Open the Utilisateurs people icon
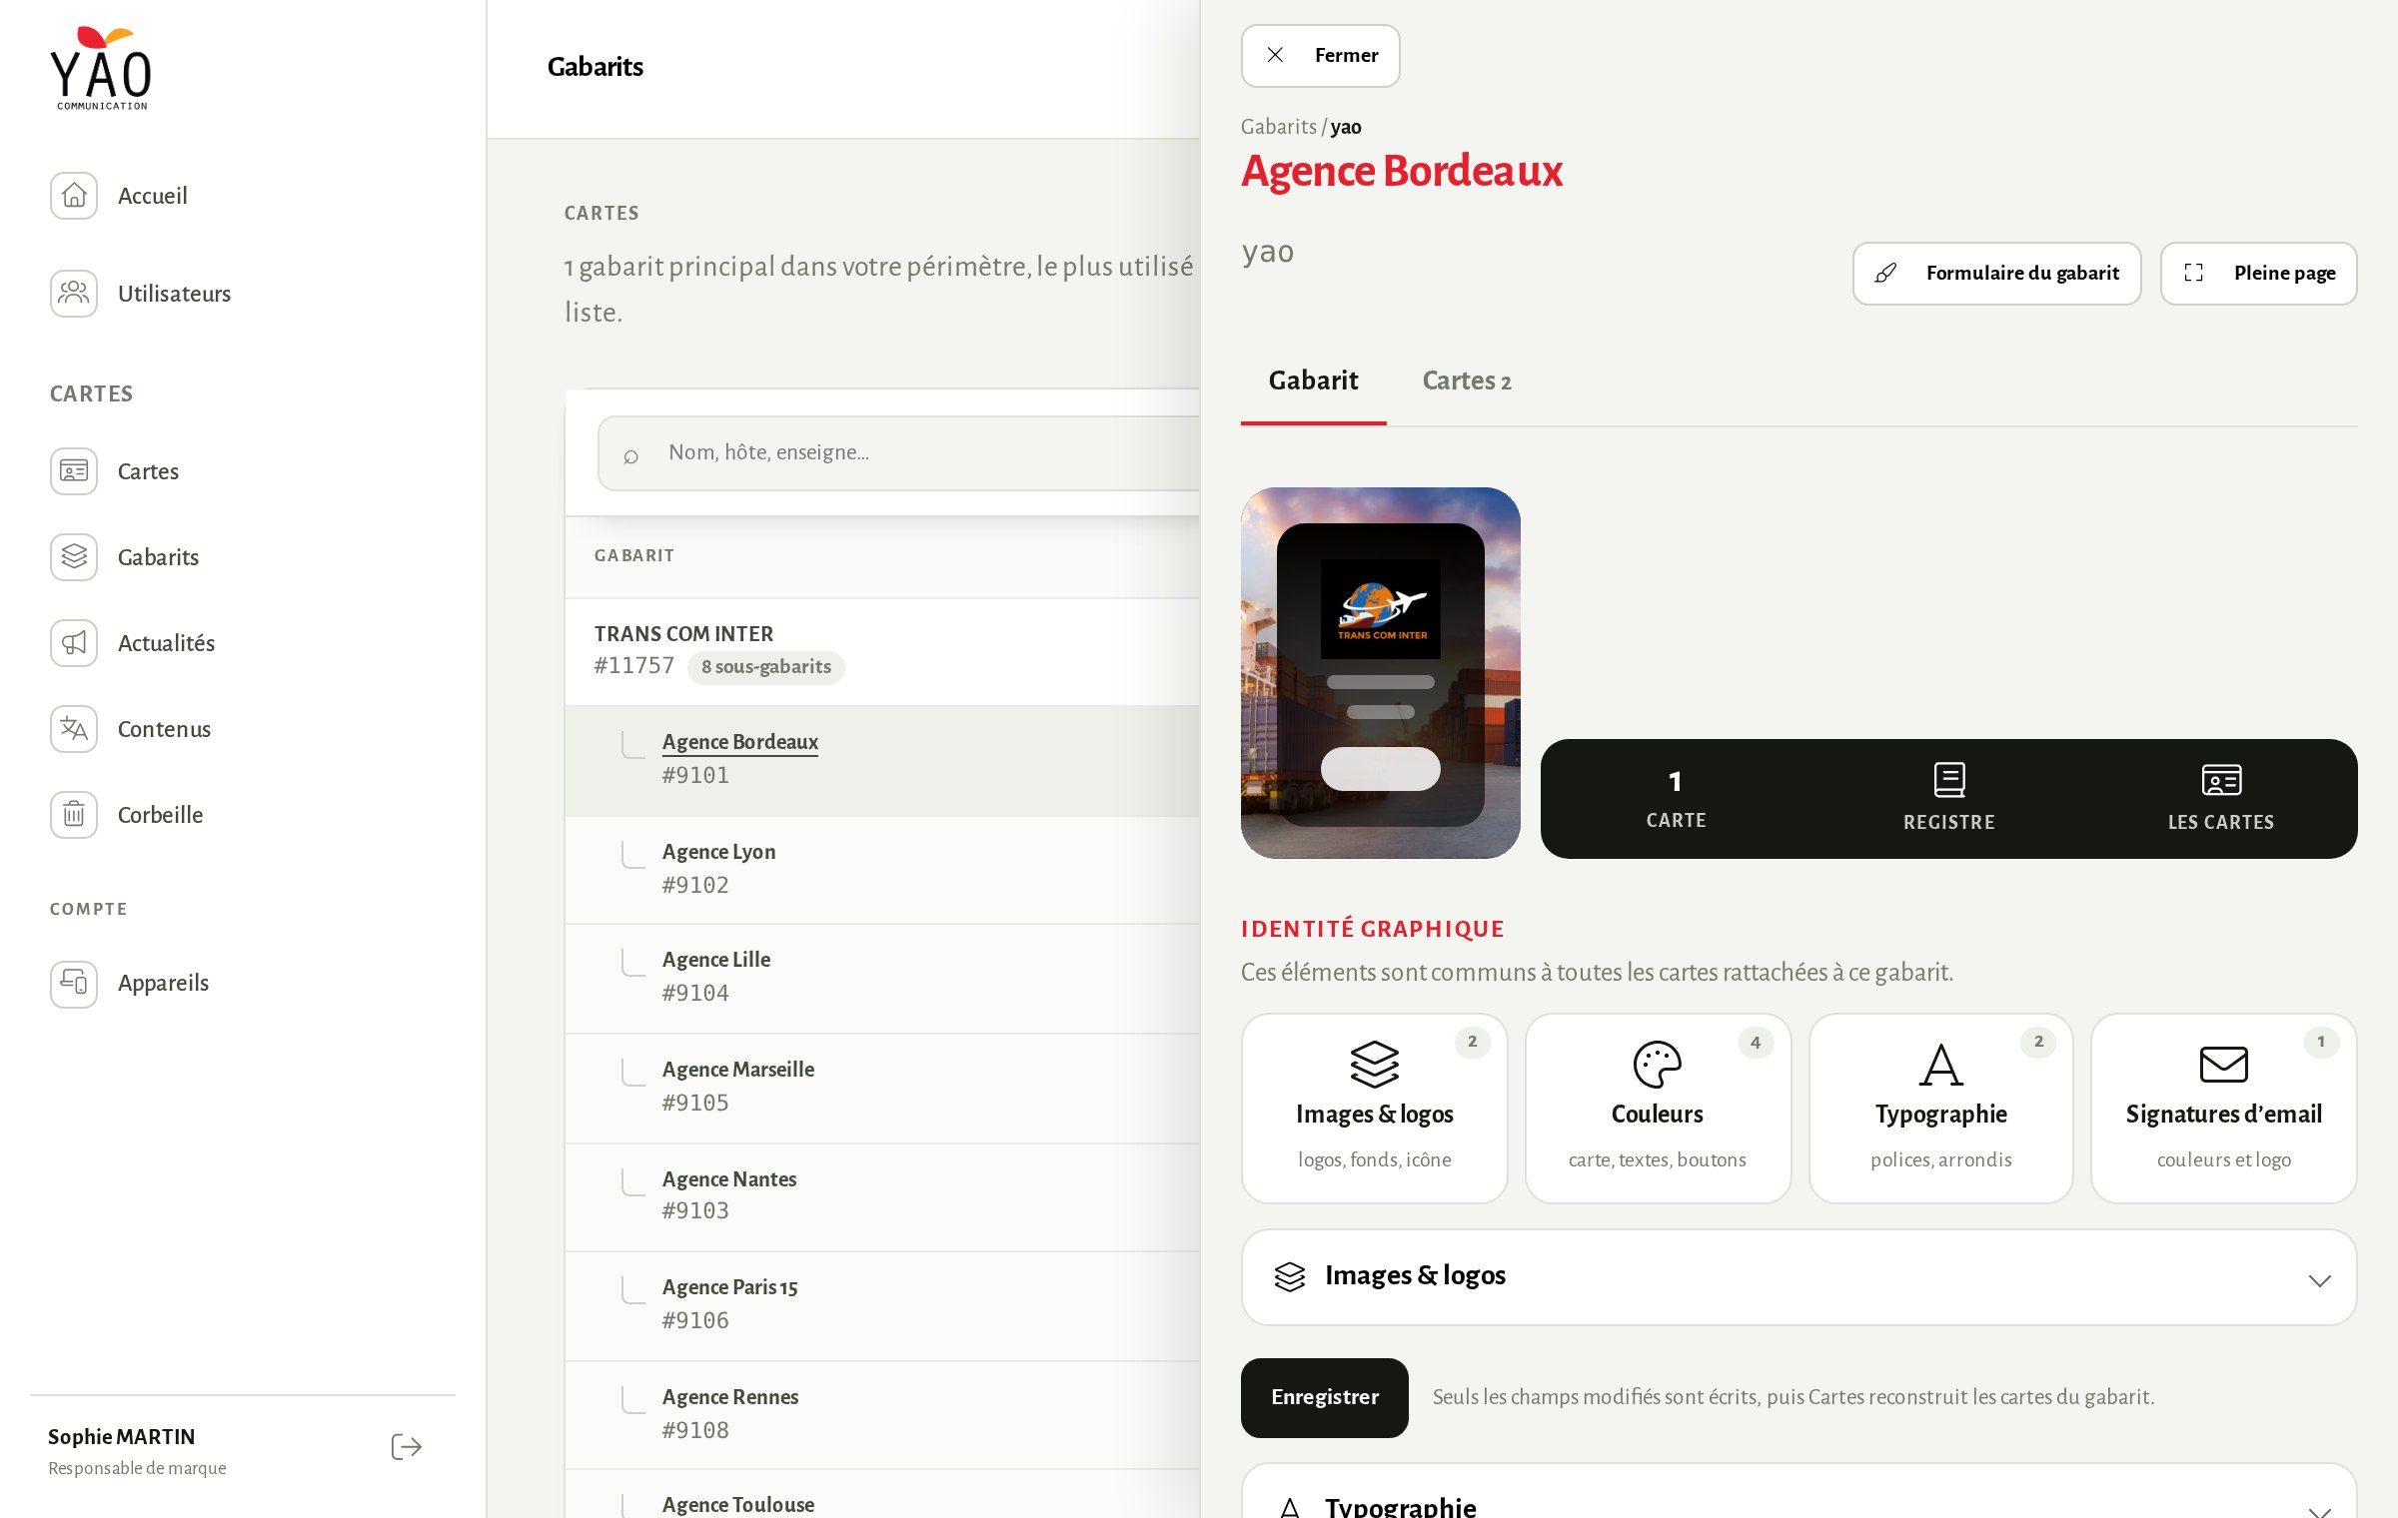2398x1518 pixels. pyautogui.click(x=74, y=294)
